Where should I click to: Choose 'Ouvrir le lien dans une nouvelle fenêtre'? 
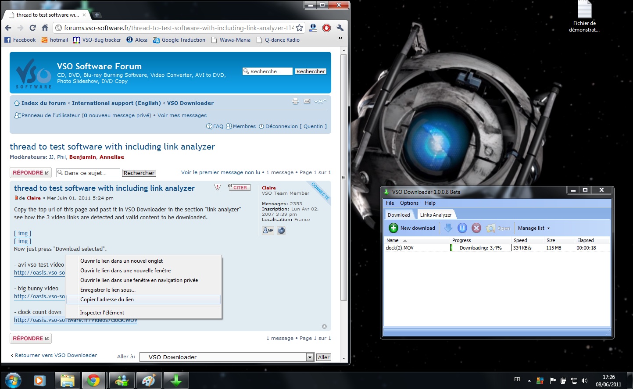(x=143, y=271)
